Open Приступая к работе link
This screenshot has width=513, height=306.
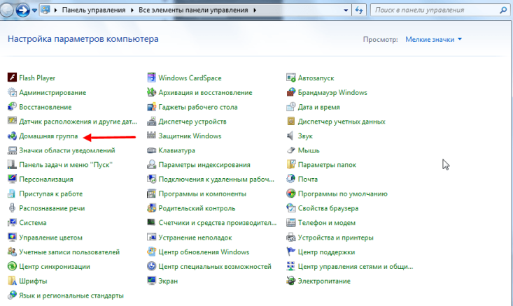click(50, 194)
